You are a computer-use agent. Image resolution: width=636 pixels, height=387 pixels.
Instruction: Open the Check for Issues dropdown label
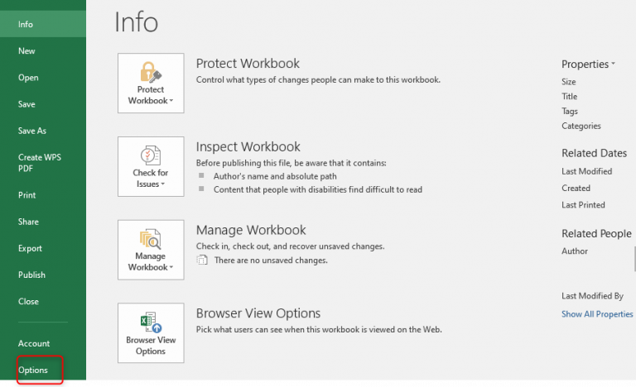coord(151,179)
